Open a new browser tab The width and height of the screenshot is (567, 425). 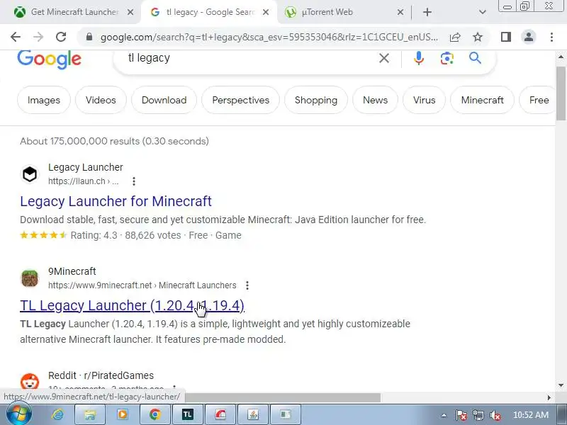click(x=427, y=12)
